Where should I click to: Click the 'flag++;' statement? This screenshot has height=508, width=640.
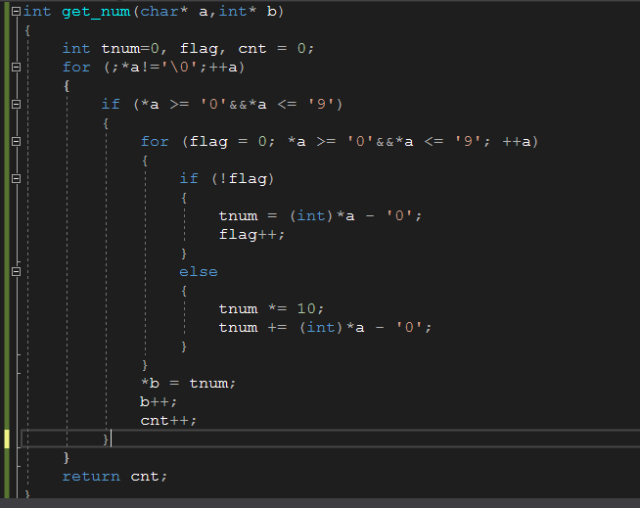[x=251, y=235]
